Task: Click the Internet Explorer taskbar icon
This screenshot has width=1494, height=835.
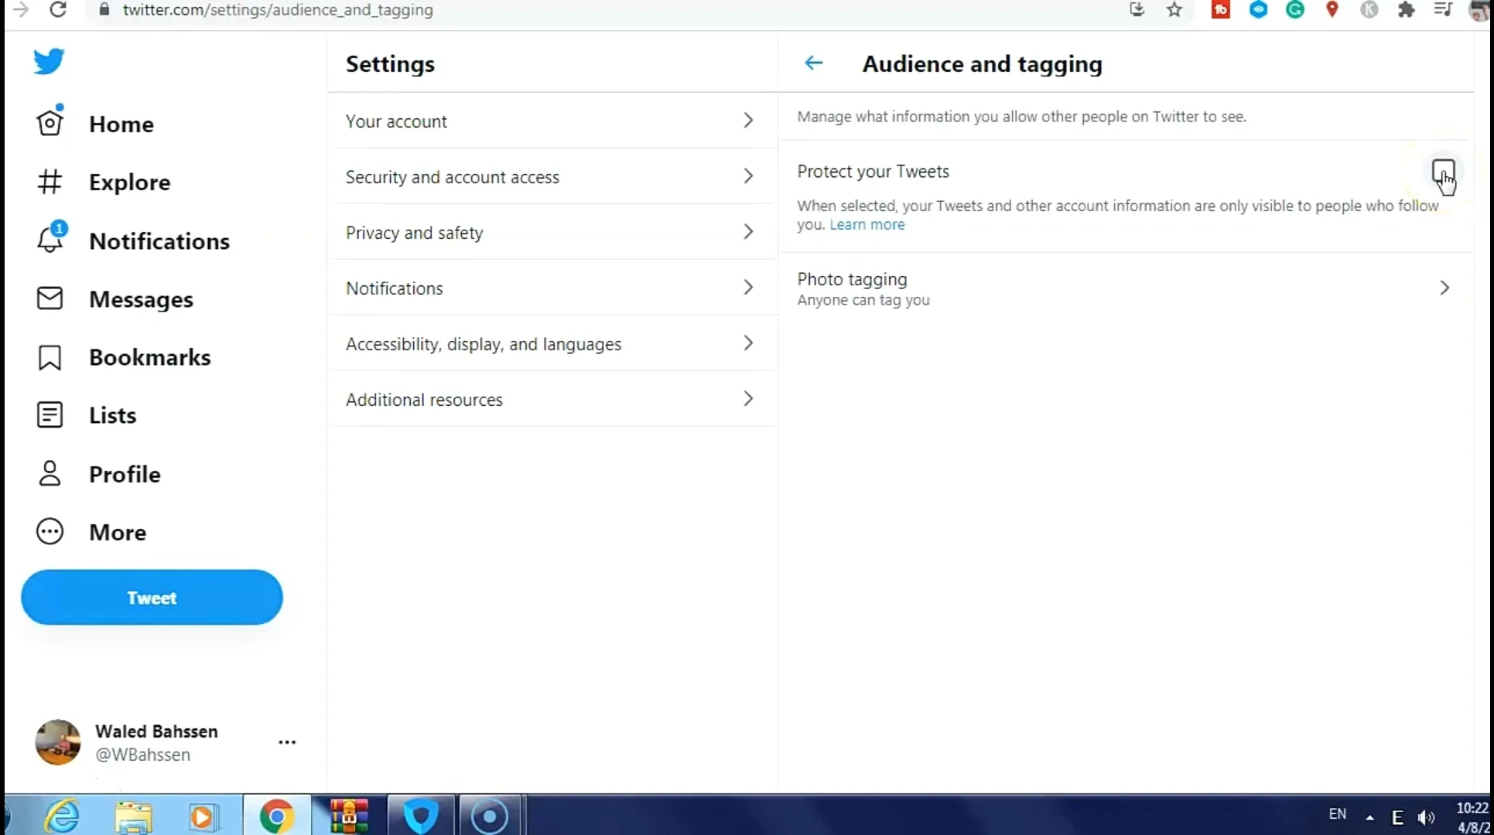Action: pyautogui.click(x=63, y=816)
